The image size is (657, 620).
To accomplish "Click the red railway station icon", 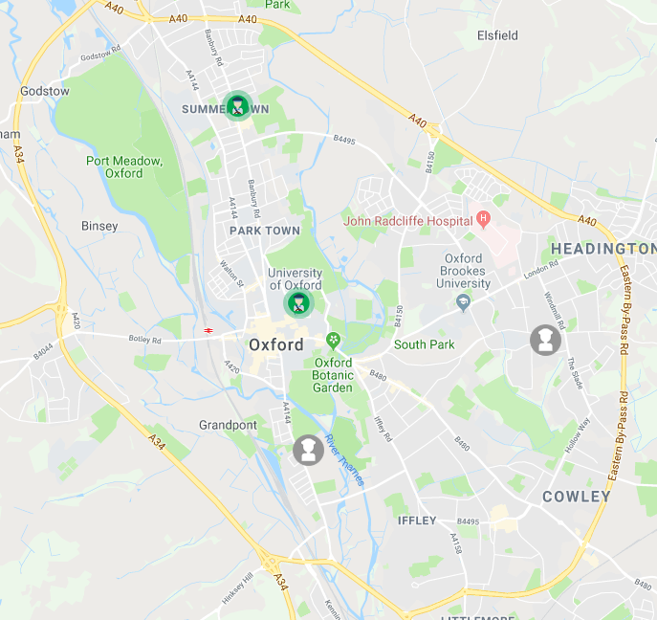I will coord(208,331).
